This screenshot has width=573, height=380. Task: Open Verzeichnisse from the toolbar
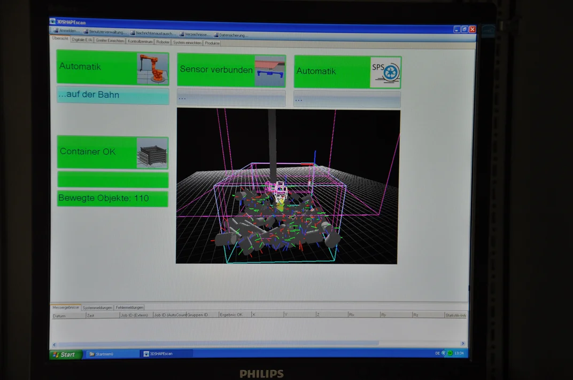click(x=195, y=34)
